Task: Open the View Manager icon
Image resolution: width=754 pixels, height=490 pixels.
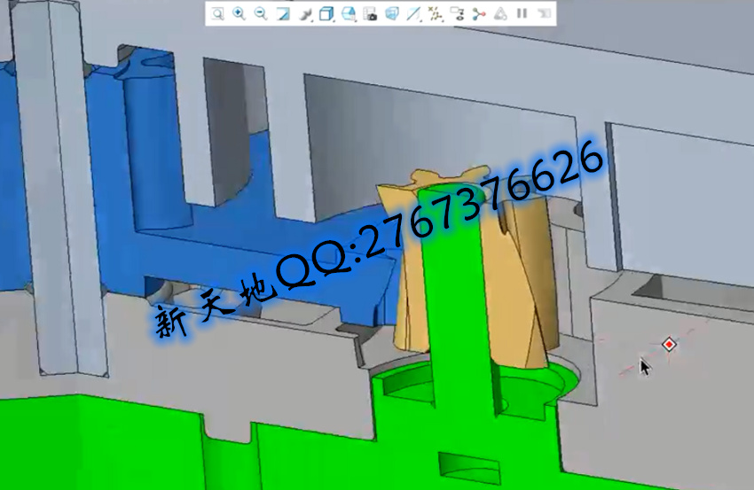Action: click(370, 13)
